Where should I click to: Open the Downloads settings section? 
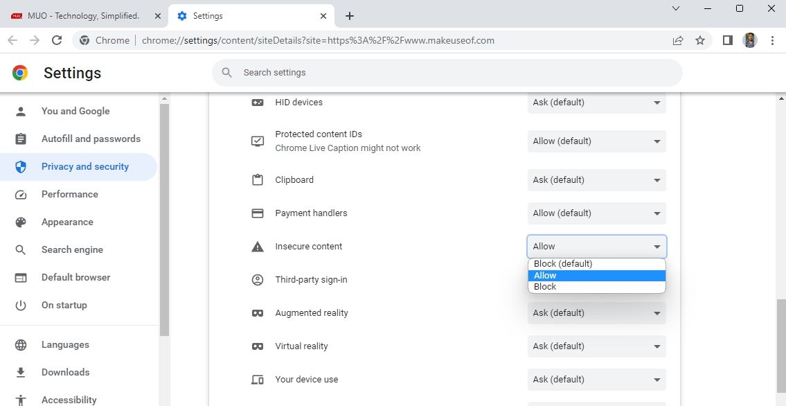[x=65, y=372]
